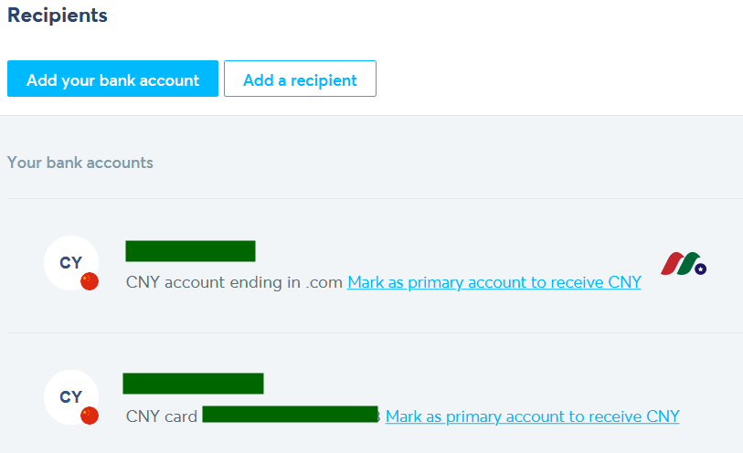Click the CY initials in the first avatar

tap(70, 263)
